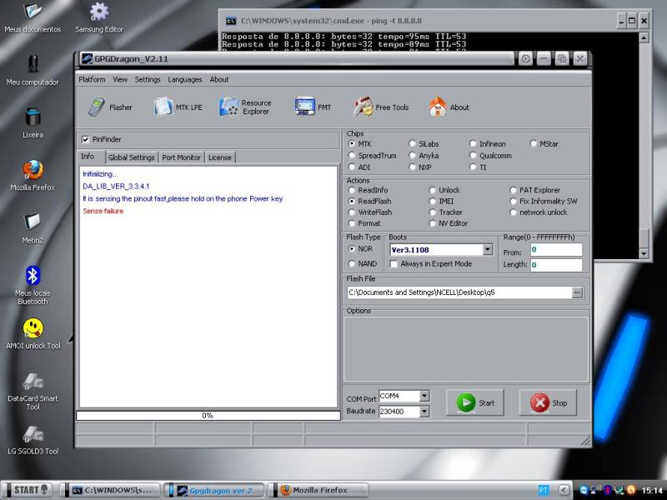Click the Start button with green arrow
667x500 pixels.
coord(475,402)
